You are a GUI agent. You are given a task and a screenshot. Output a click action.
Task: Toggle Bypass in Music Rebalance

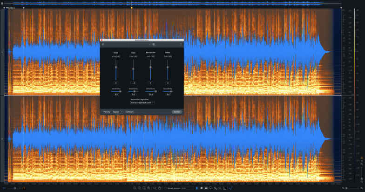(x=116, y=112)
